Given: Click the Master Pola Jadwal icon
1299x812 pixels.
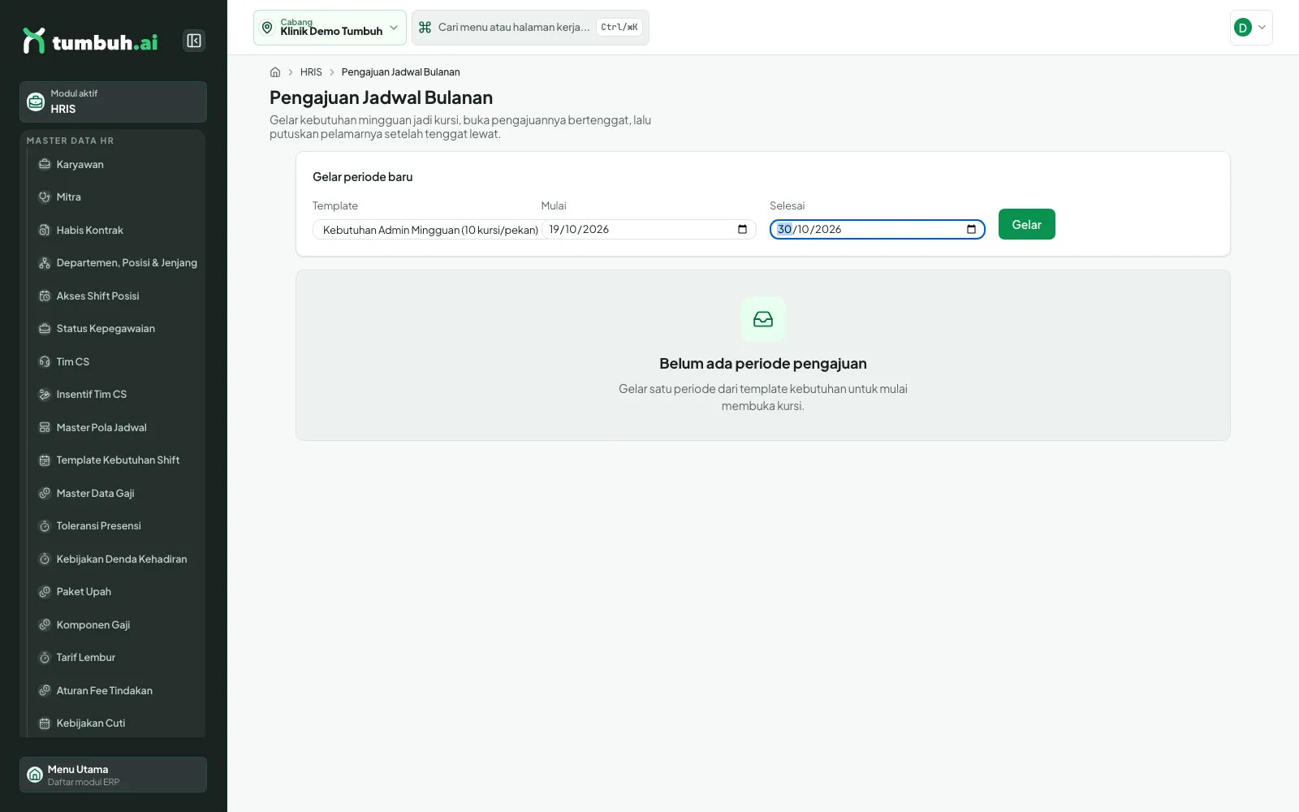Looking at the screenshot, I should click(x=45, y=427).
